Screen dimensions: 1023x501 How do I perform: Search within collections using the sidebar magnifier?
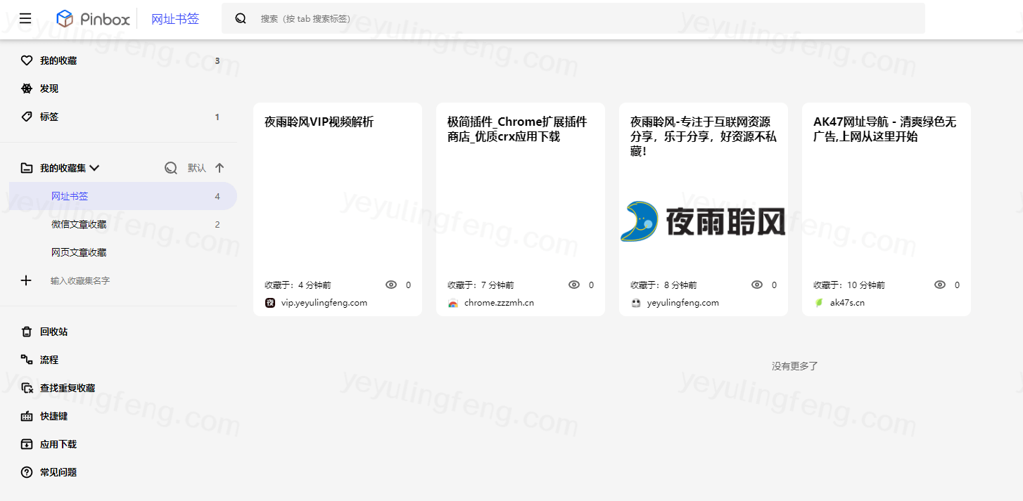coord(171,168)
